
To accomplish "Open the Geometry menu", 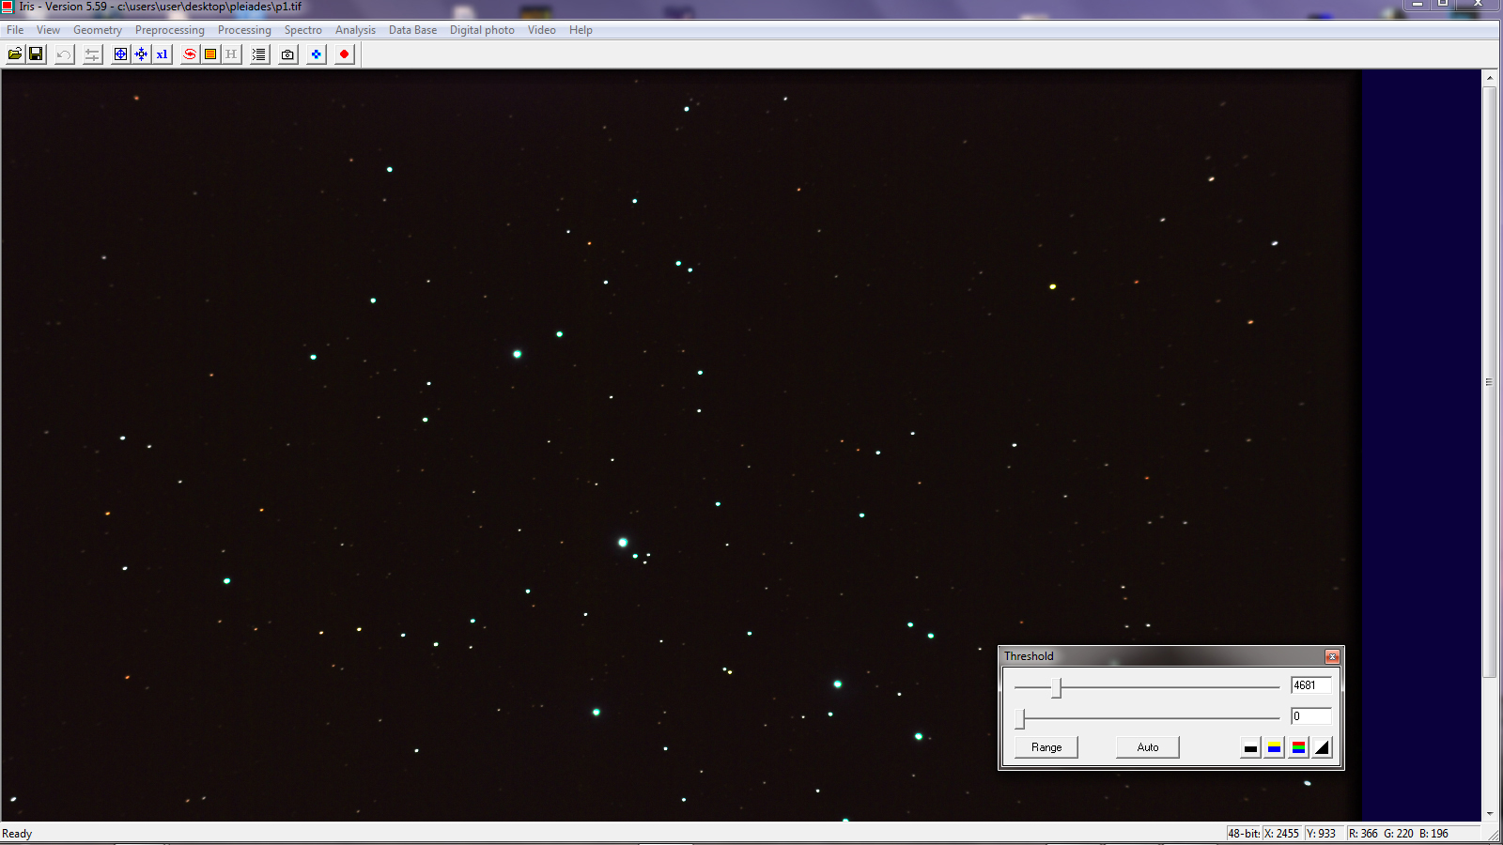I will [98, 30].
